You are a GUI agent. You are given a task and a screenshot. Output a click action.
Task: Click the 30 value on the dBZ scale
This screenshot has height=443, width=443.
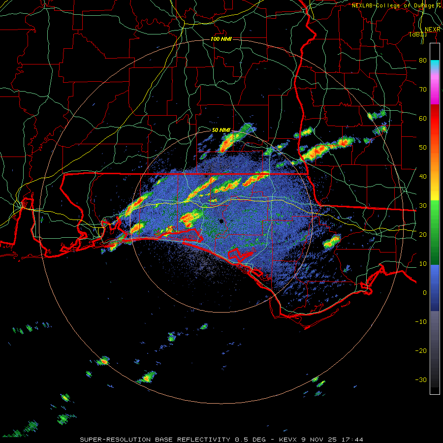(423, 206)
